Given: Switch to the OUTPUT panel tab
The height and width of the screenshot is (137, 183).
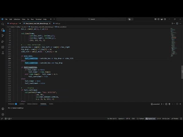Looking at the screenshot, I should coord(22,104).
